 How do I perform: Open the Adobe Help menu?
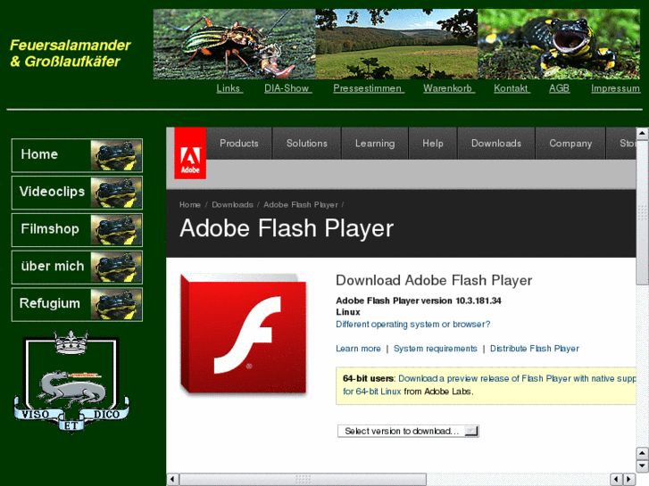coord(433,144)
